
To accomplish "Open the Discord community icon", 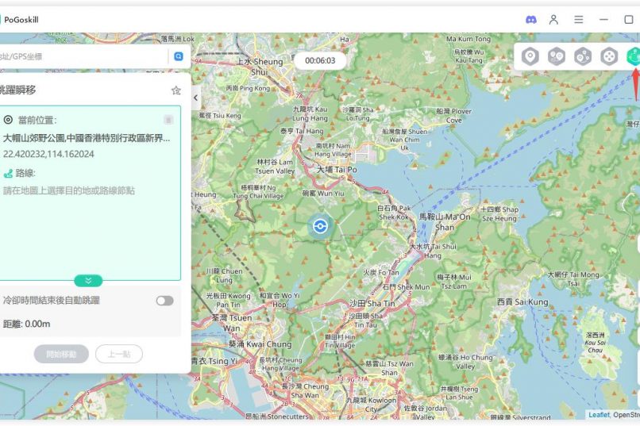I will pos(531,19).
